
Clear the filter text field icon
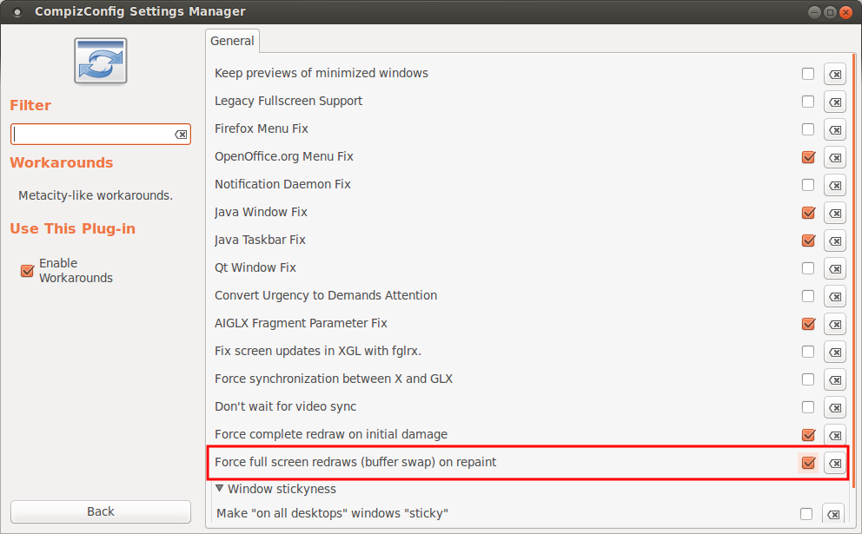181,135
